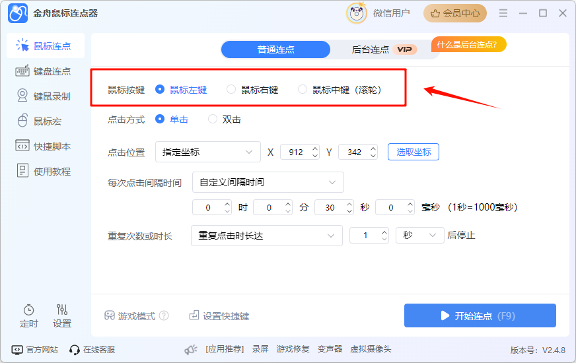Decrease milliseconds (毫秒) stepper value
The height and width of the screenshot is (363, 576).
[x=410, y=211]
